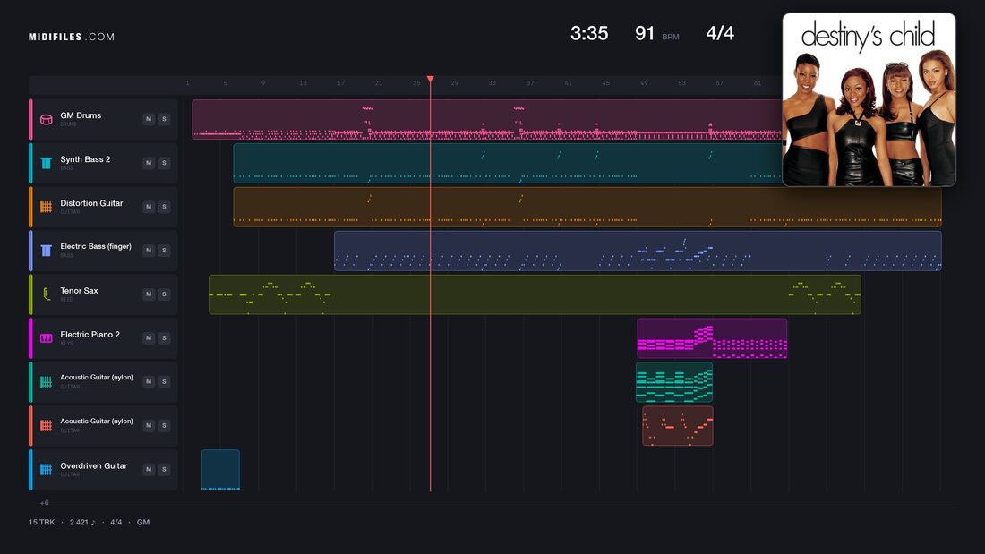The image size is (985, 554).
Task: Solo the Electric Bass (finger) track
Action: point(164,250)
